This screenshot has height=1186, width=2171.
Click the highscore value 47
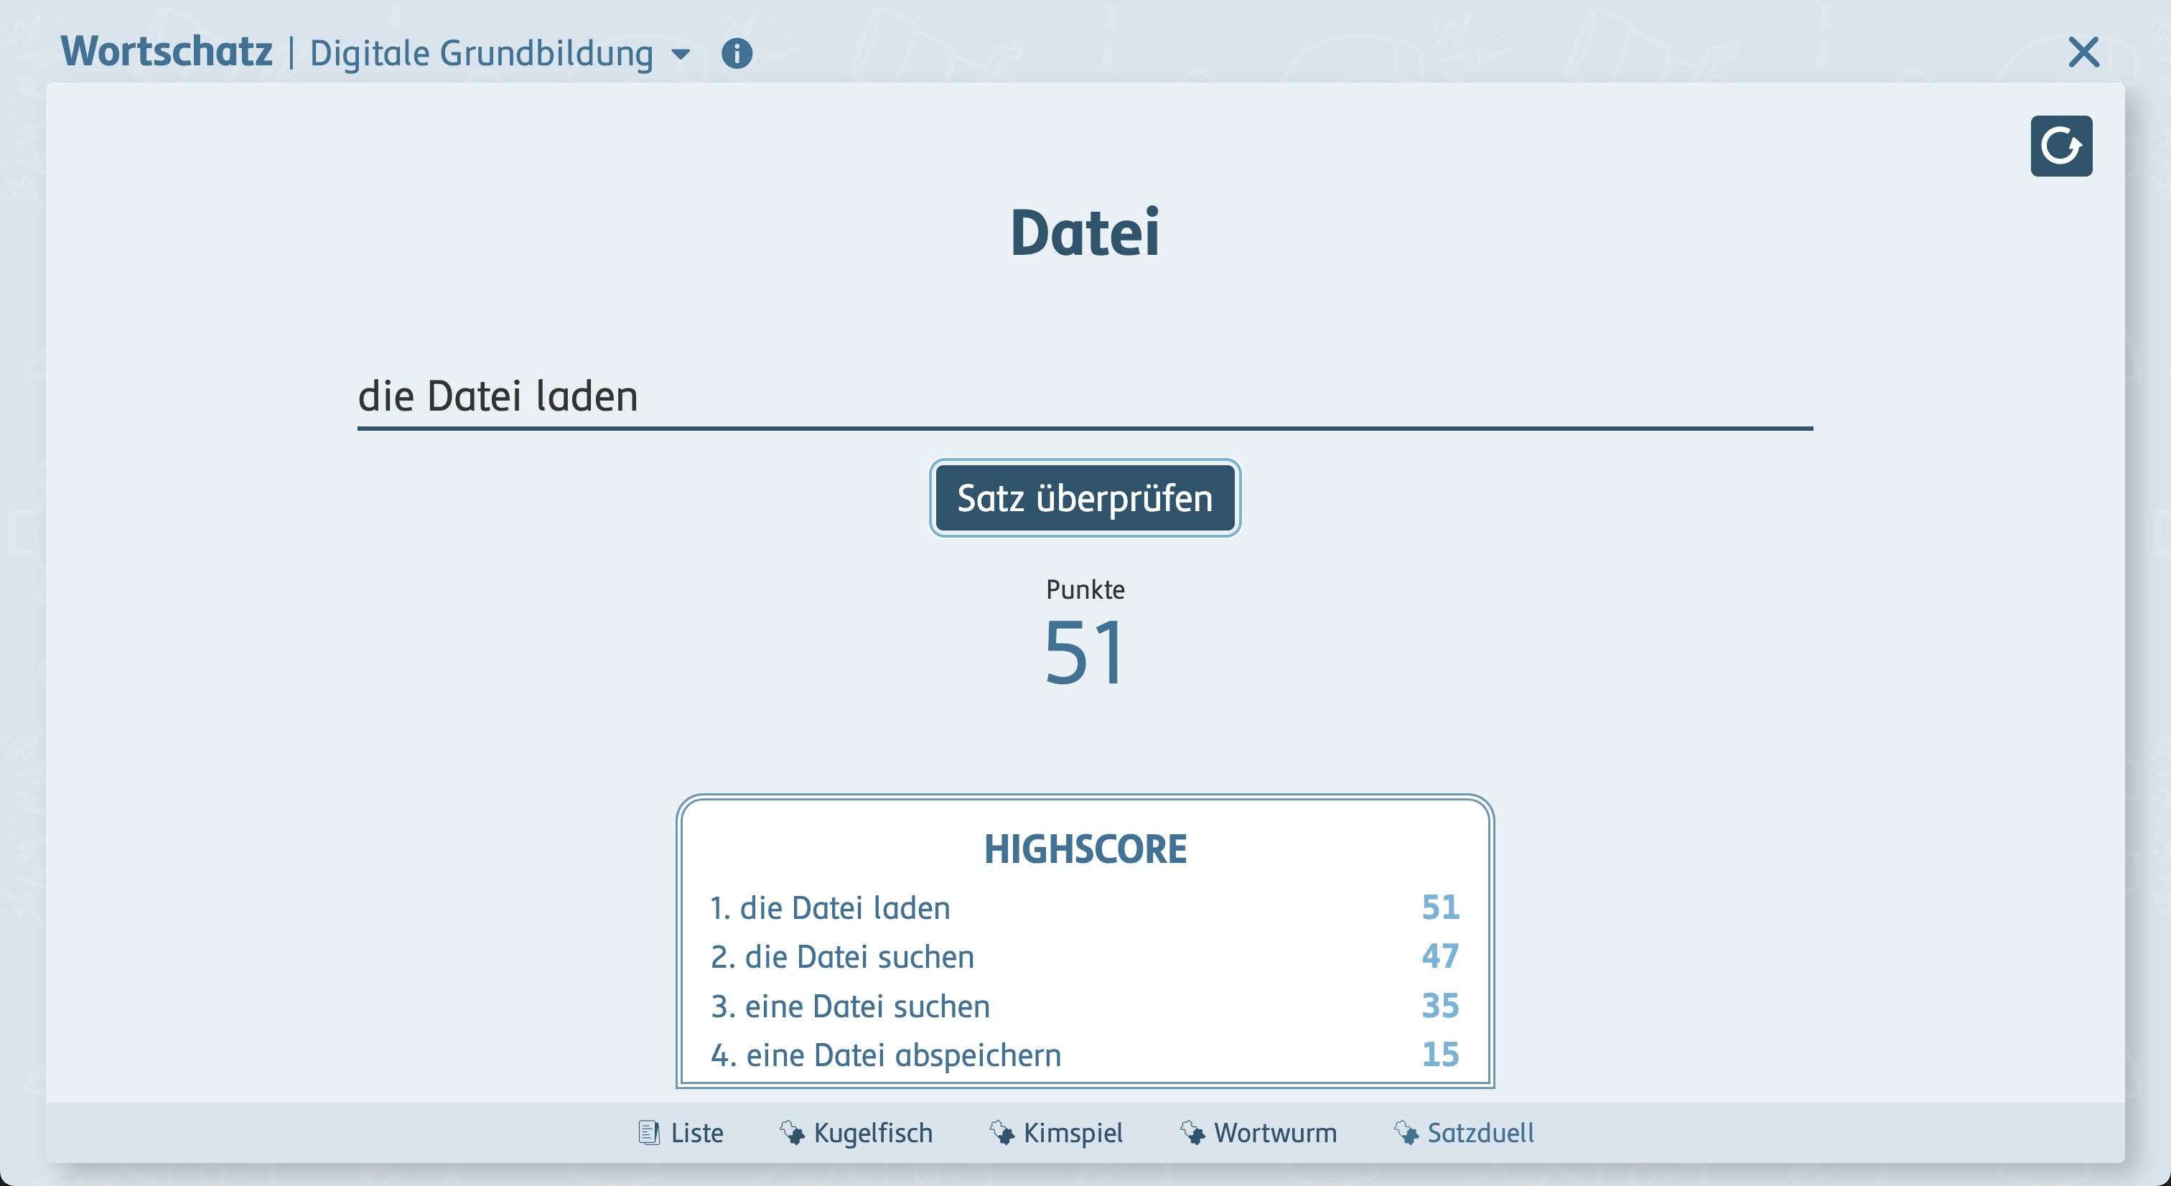[1440, 956]
